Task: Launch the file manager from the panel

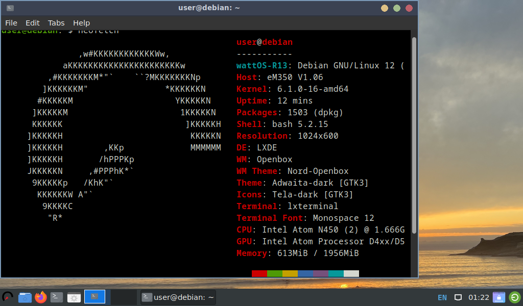Action: 25,297
